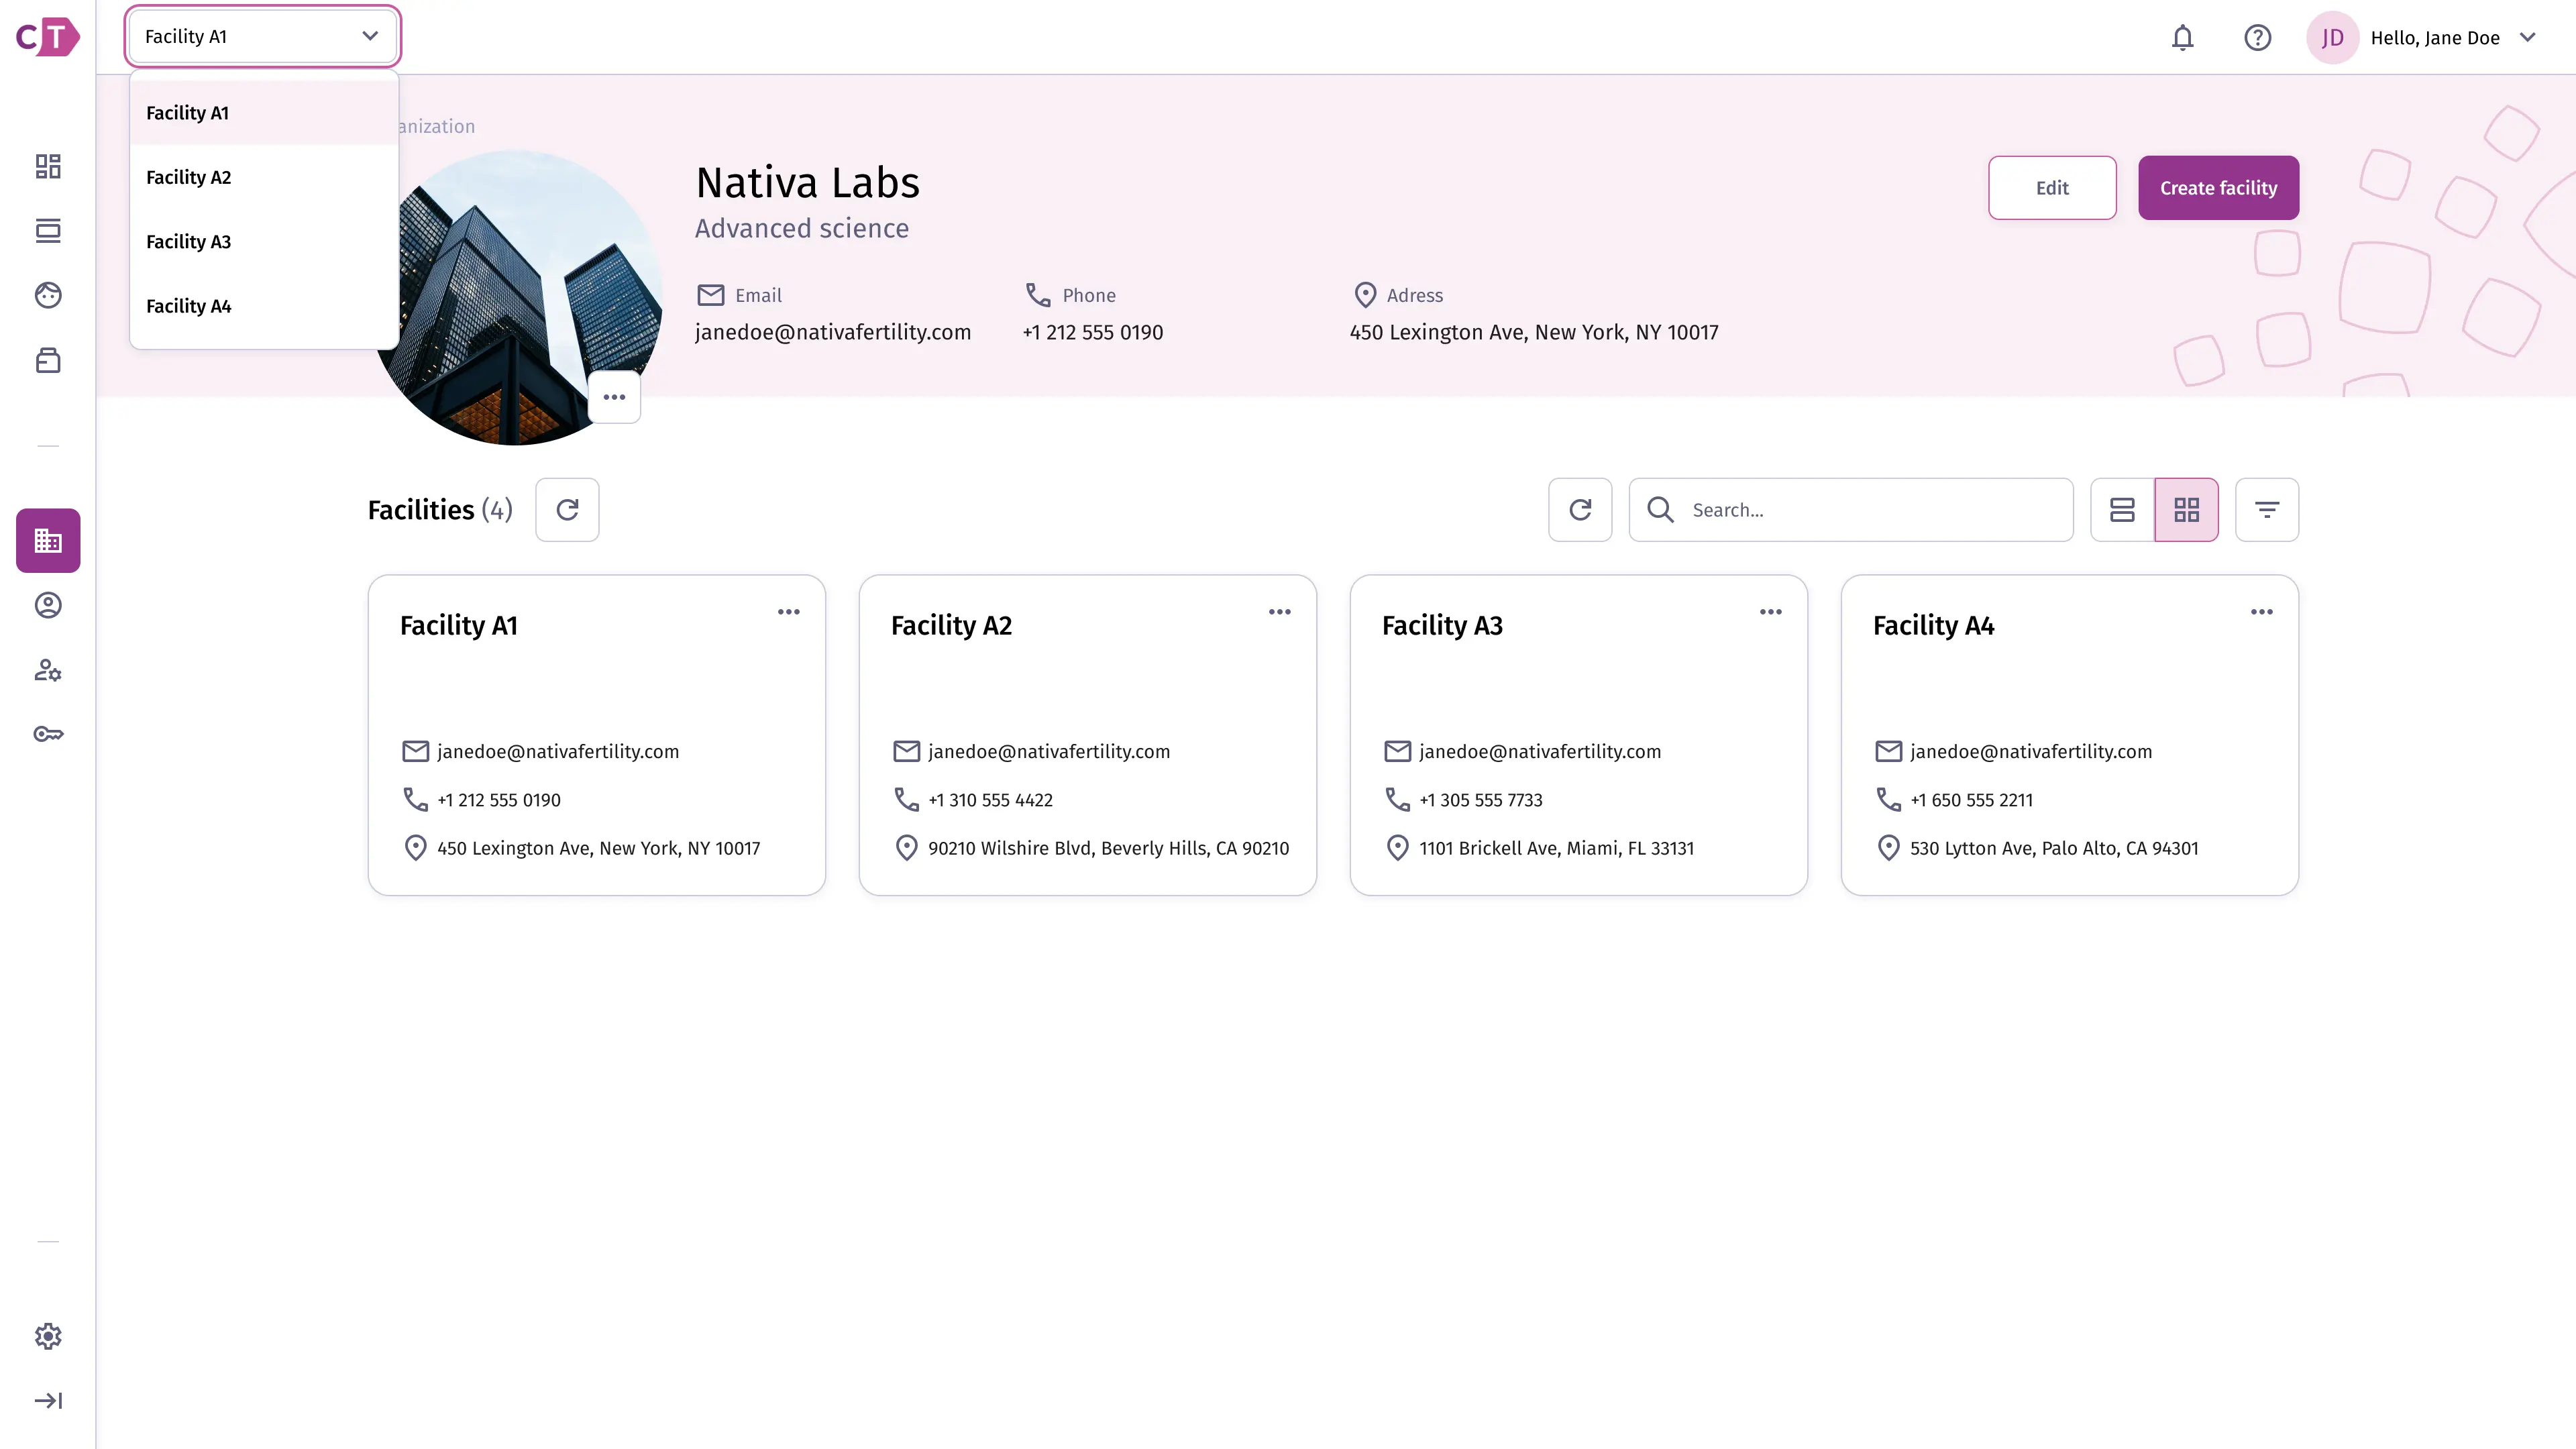Open the Jane Doe user menu chevron
This screenshot has height=1449, width=2576.
point(2527,38)
